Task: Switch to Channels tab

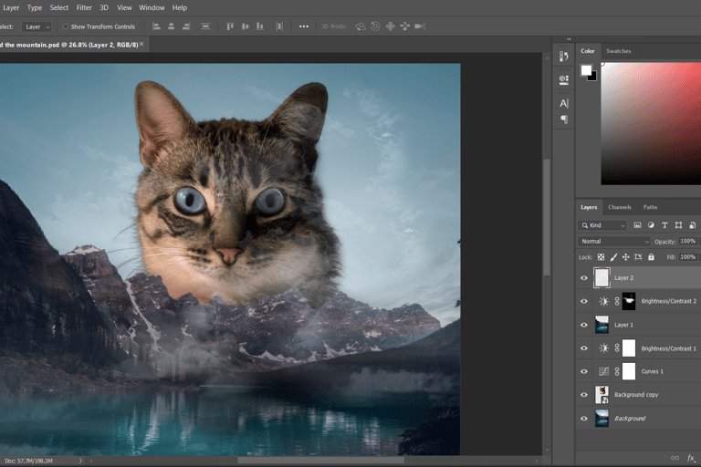Action: tap(620, 207)
